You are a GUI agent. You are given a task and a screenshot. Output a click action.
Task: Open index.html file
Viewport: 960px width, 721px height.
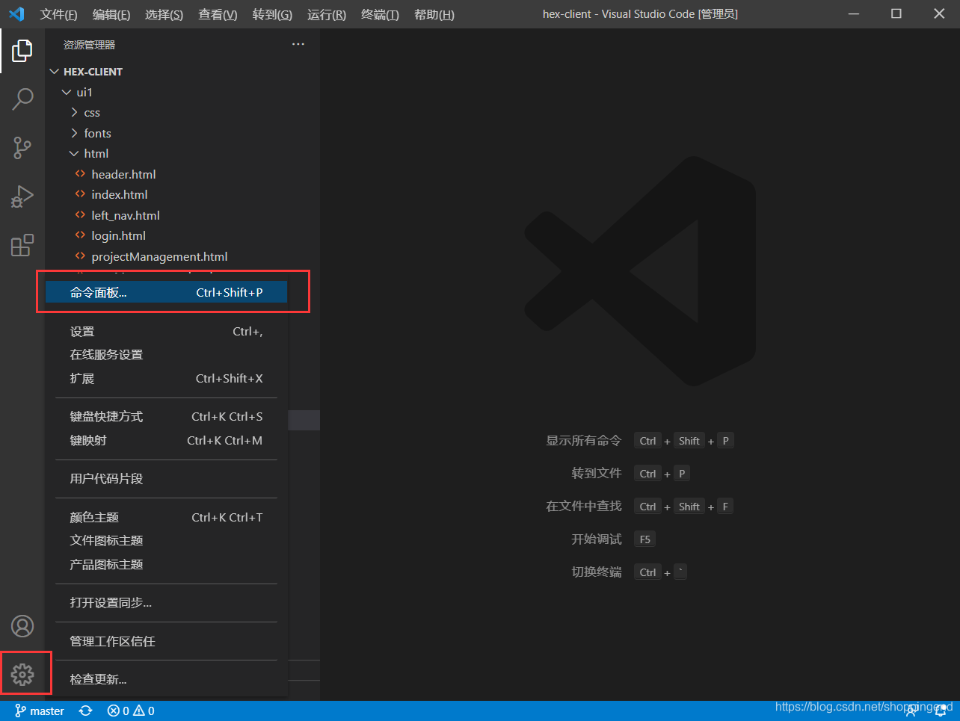(x=183, y=194)
